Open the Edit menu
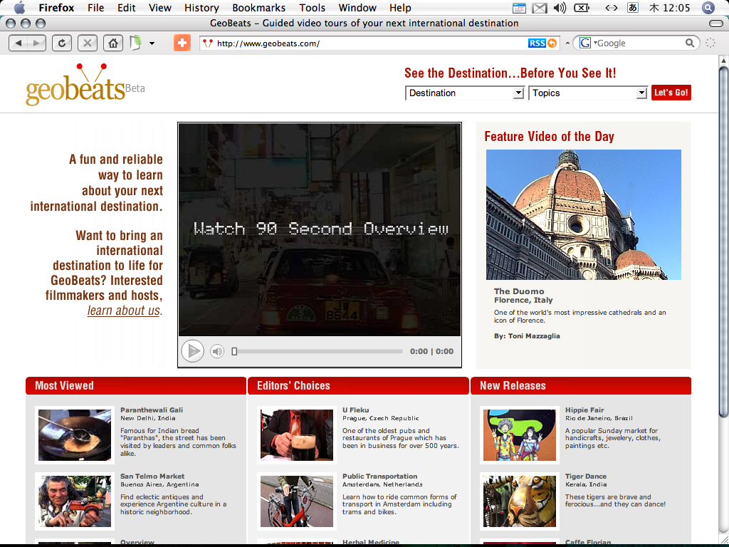The width and height of the screenshot is (729, 547). tap(127, 8)
